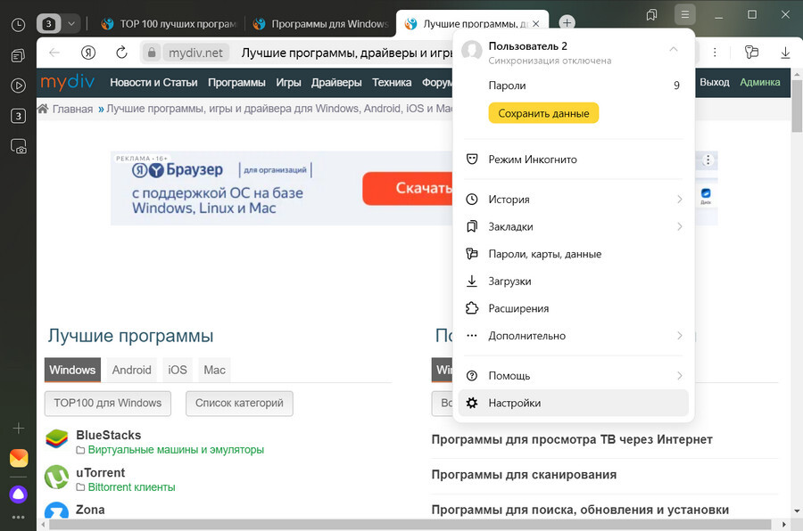Click the home icon in breadcrumbs
This screenshot has height=531, width=803.
pyautogui.click(x=43, y=109)
